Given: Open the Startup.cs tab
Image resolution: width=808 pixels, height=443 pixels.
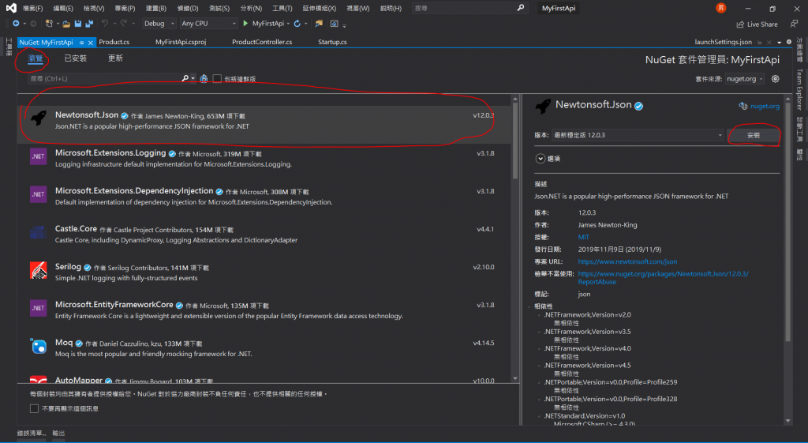Looking at the screenshot, I should coord(332,43).
